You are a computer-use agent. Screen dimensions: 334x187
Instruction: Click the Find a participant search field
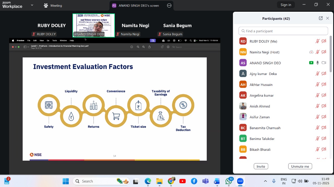coord(283,31)
